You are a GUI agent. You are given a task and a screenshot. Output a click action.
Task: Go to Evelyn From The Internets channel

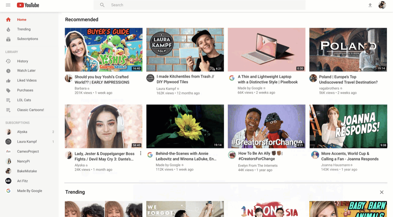point(258,166)
